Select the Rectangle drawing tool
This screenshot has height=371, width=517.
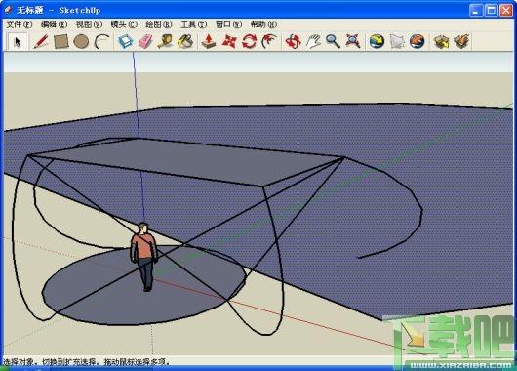[x=61, y=42]
